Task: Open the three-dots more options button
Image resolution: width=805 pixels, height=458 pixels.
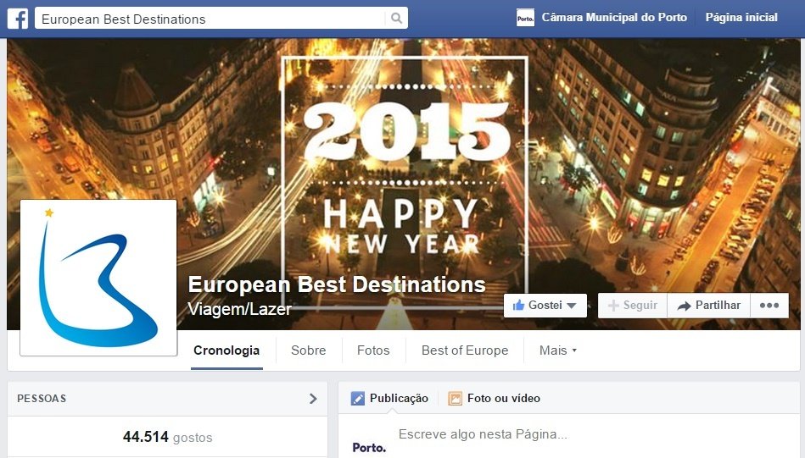Action: coord(769,306)
